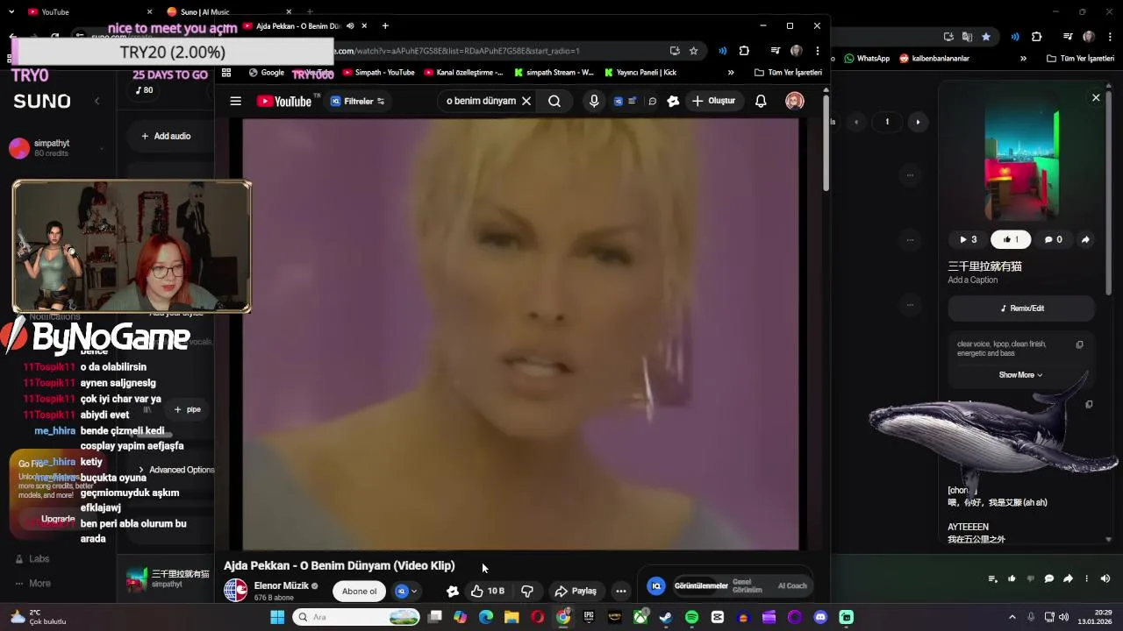Open a new tab in front Chrome window
Image resolution: width=1123 pixels, height=631 pixels.
point(385,26)
